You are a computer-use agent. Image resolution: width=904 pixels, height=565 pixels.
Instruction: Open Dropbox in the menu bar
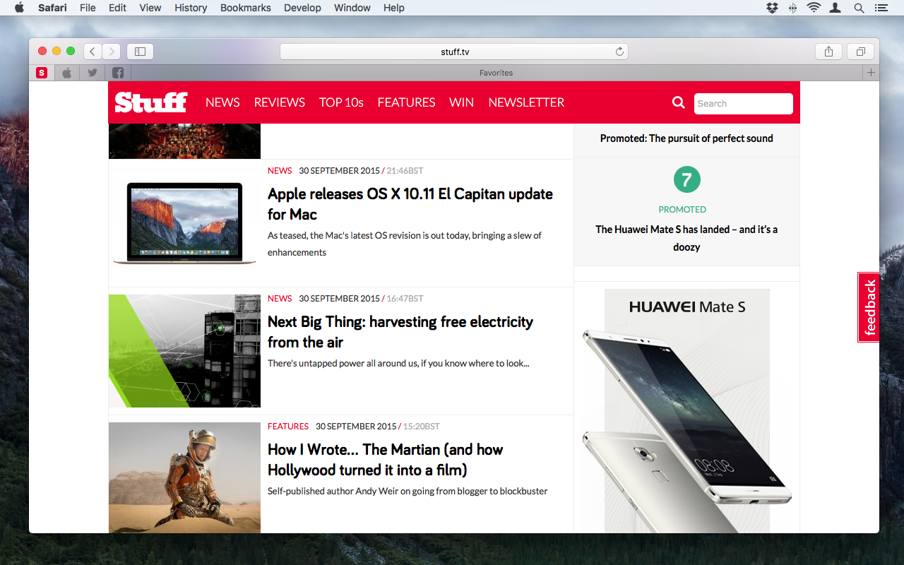(772, 8)
